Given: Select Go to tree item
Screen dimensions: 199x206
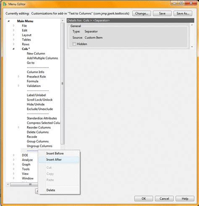Looking at the screenshot, I should tap(31, 63).
